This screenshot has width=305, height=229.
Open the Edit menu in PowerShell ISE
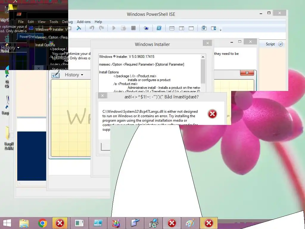click(31, 21)
